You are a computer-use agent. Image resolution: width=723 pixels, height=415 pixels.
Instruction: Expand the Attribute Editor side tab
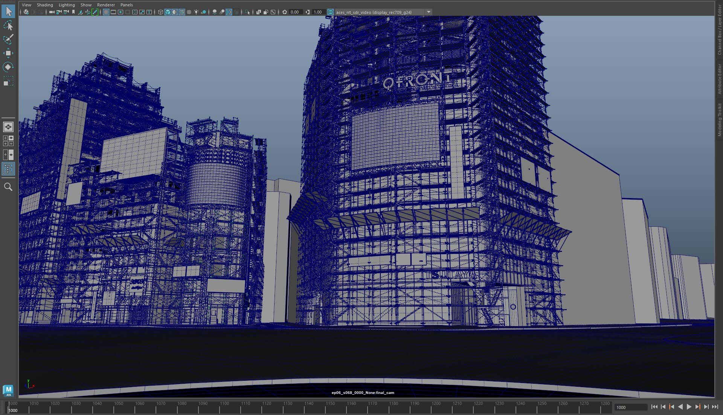719,79
